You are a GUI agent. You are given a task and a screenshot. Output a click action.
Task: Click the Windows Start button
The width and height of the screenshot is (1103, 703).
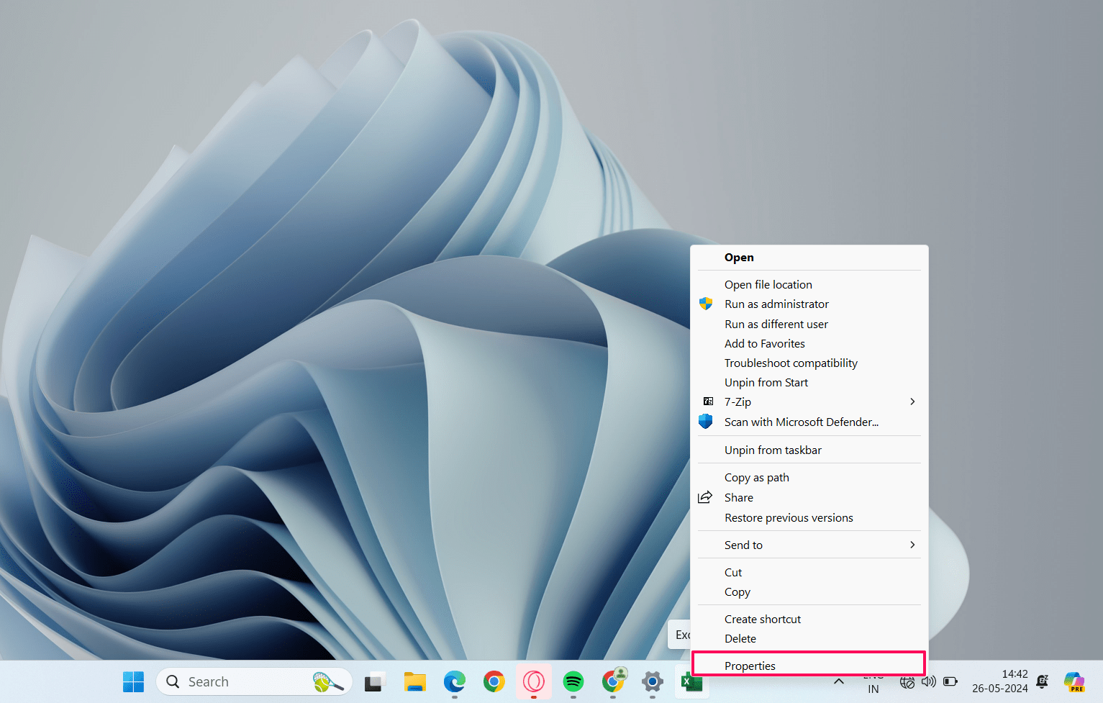point(133,681)
